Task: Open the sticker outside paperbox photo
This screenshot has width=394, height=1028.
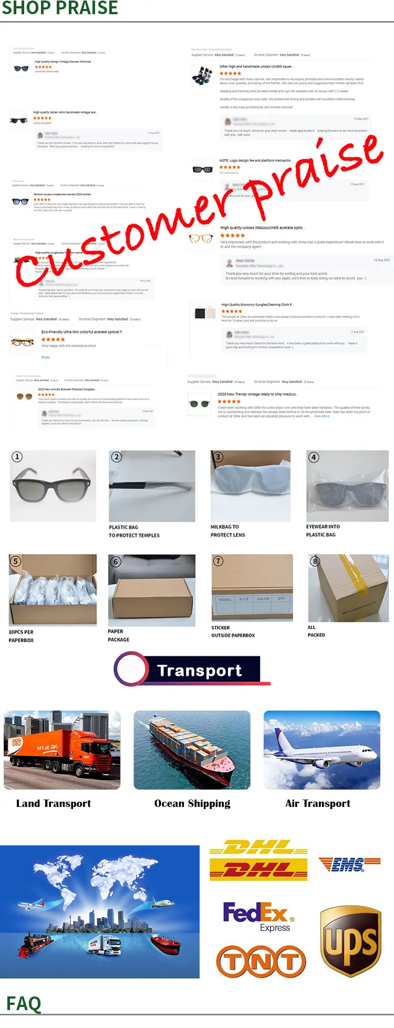Action: click(252, 587)
